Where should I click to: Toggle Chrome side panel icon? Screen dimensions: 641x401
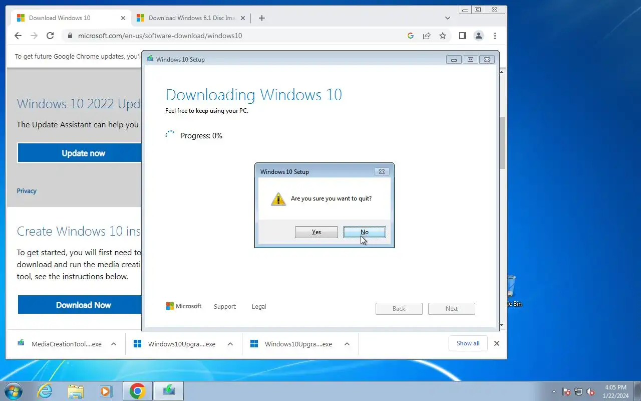click(463, 36)
